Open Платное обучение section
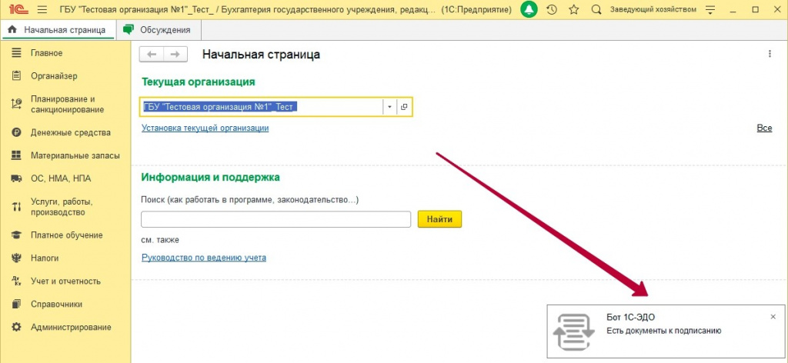 [65, 235]
